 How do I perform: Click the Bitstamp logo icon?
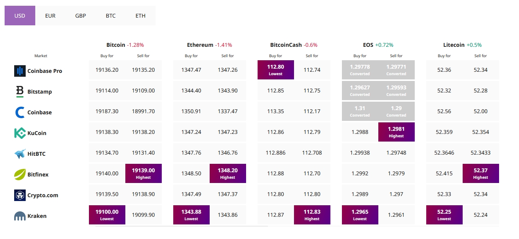[x=20, y=92]
